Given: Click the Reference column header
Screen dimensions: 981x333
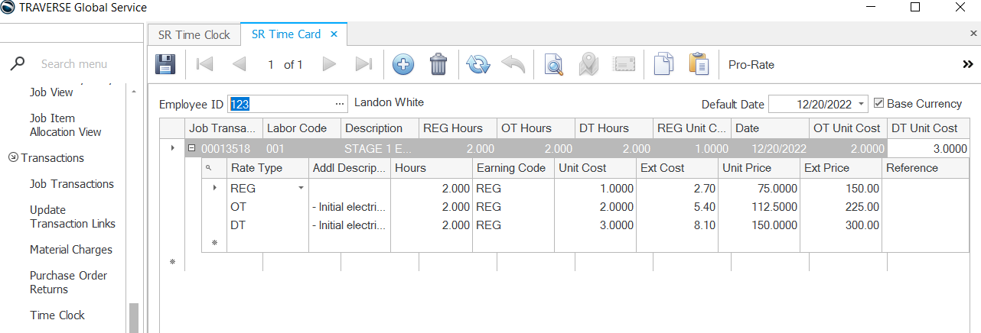Looking at the screenshot, I should [925, 168].
